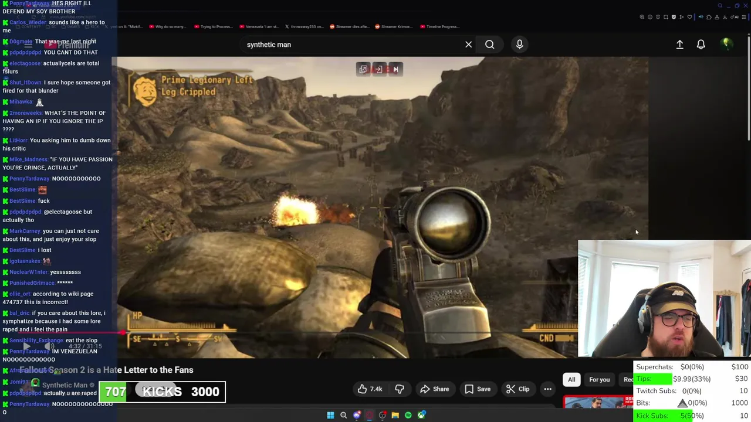Click the 'Kick Subs:' goal row
Viewport: 751px width, 422px height.
click(692, 416)
